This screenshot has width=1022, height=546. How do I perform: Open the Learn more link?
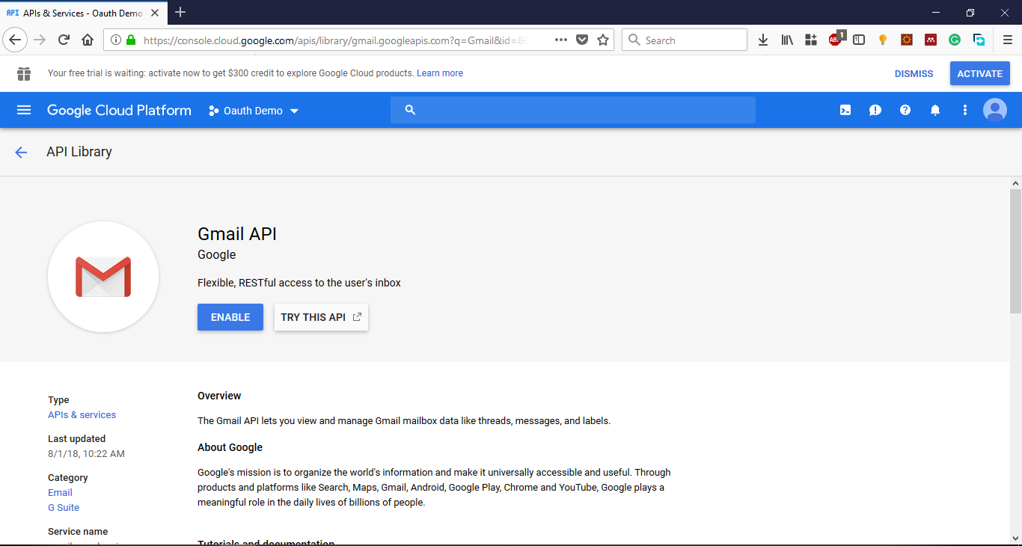point(440,73)
